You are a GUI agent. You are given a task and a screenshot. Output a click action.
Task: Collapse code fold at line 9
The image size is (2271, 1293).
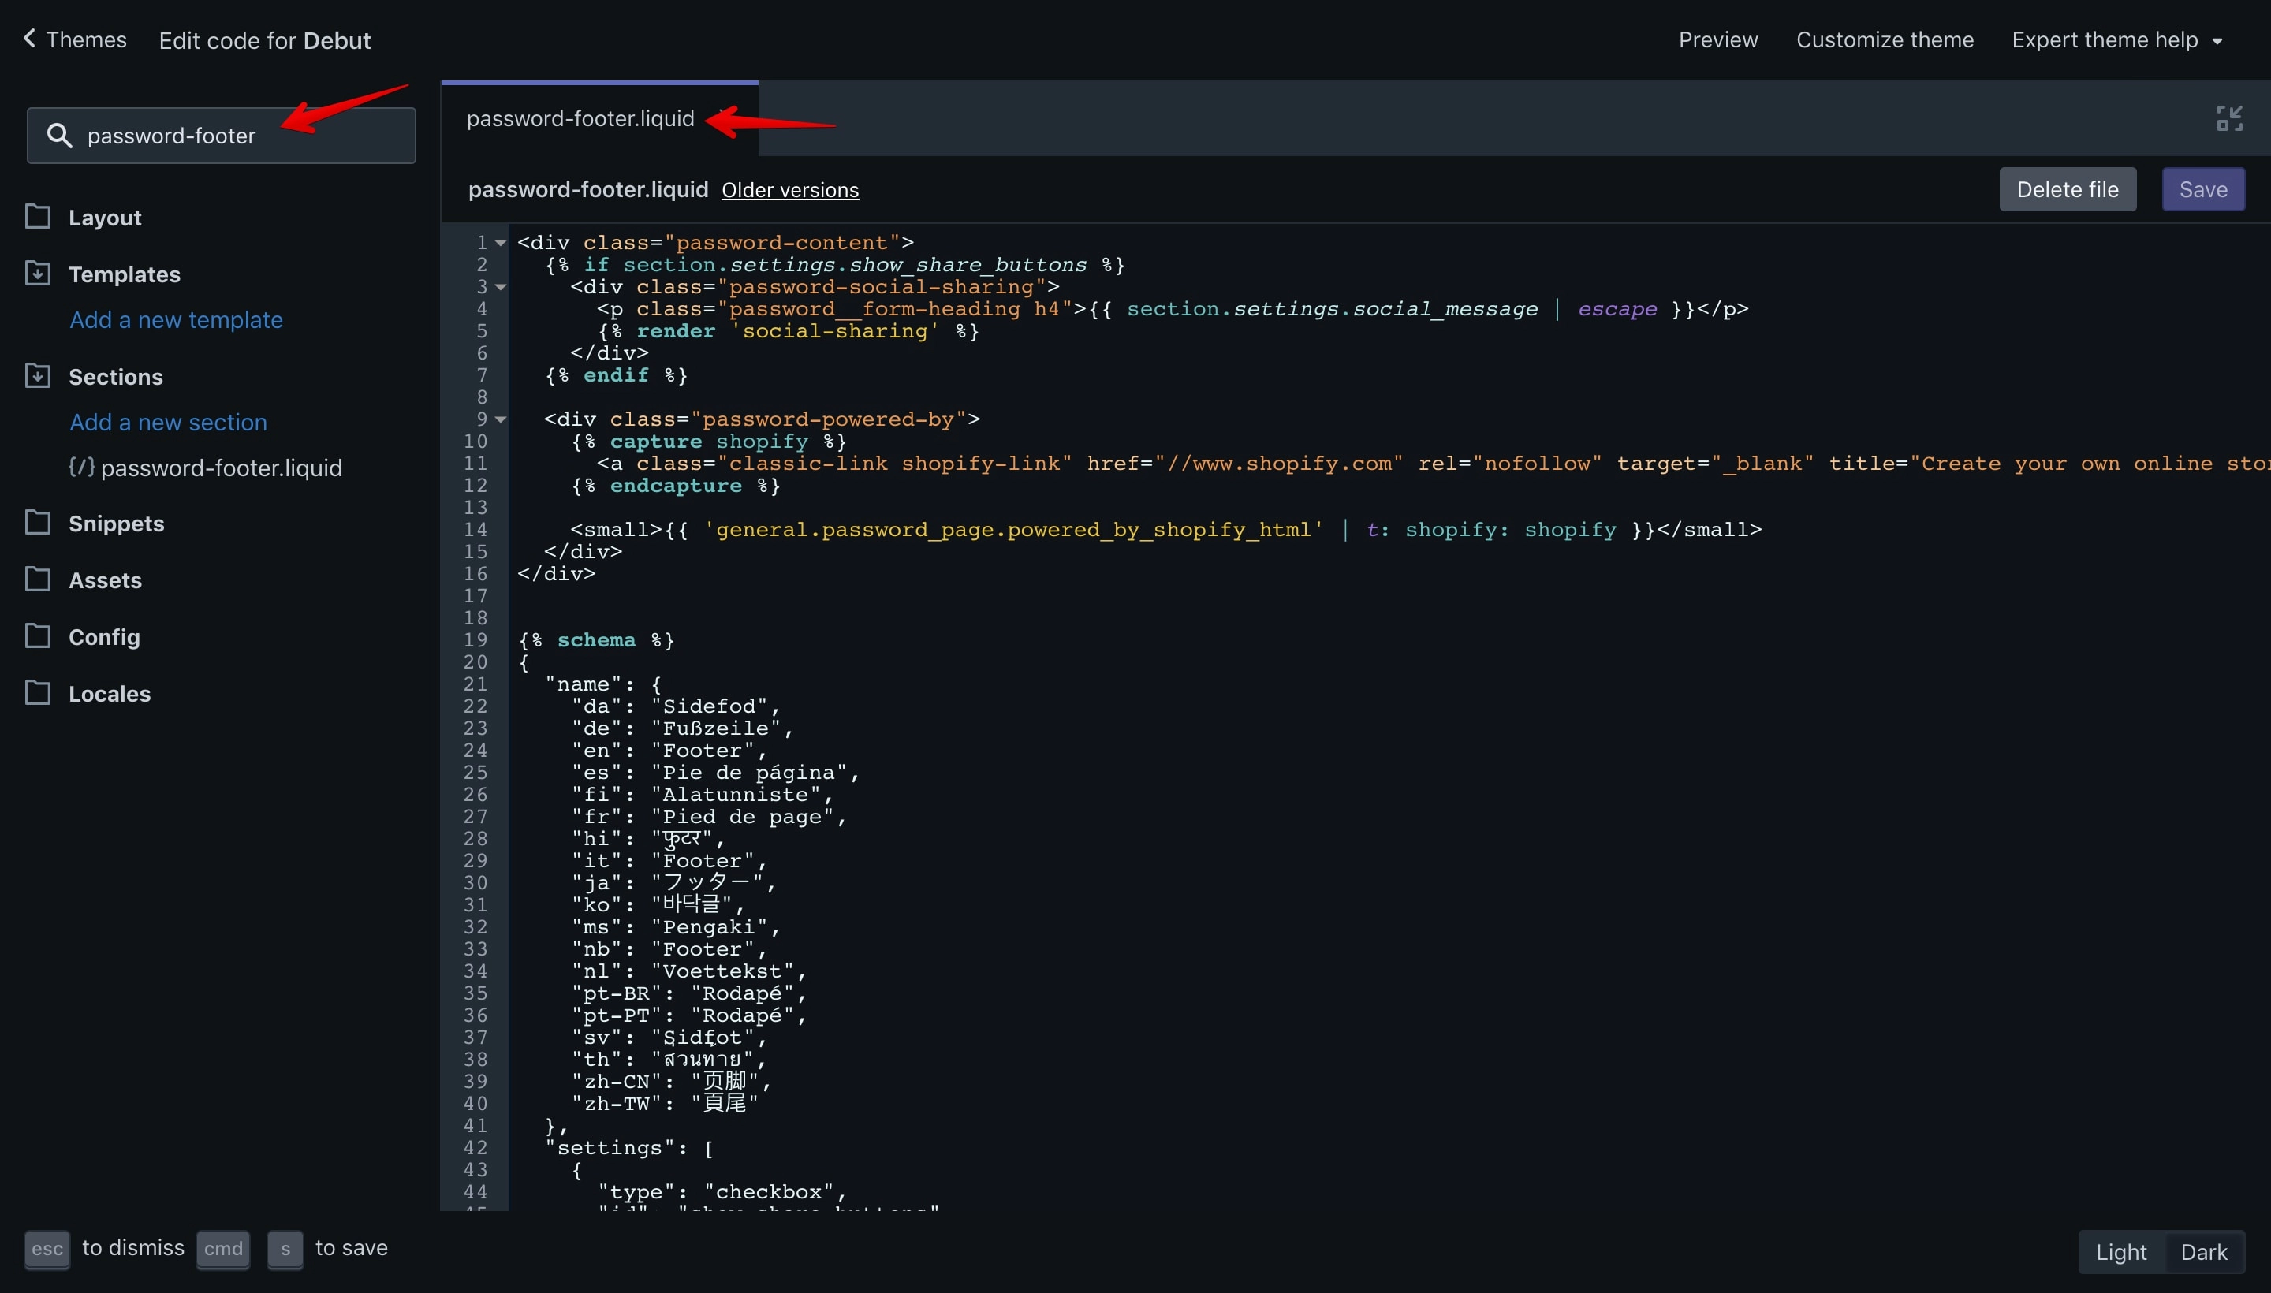[501, 419]
